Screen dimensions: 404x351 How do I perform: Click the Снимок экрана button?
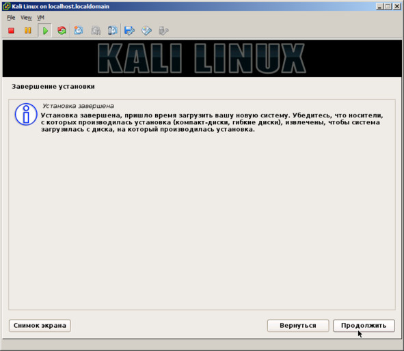coord(40,326)
